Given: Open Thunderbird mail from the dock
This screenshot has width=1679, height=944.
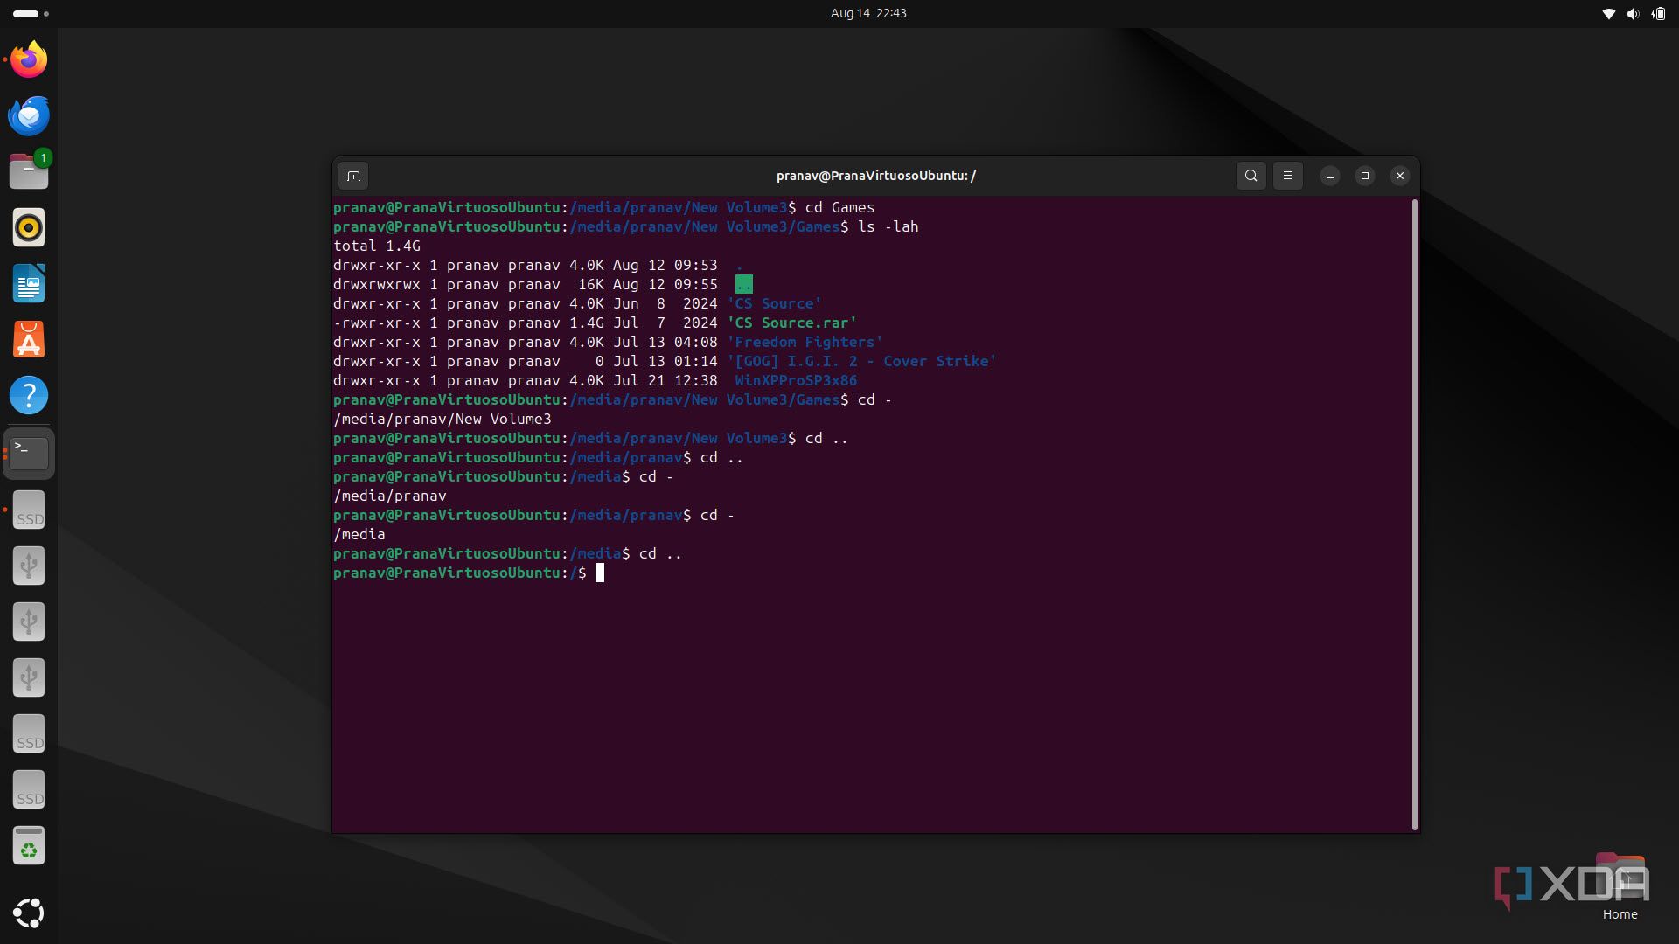Looking at the screenshot, I should pyautogui.click(x=29, y=115).
